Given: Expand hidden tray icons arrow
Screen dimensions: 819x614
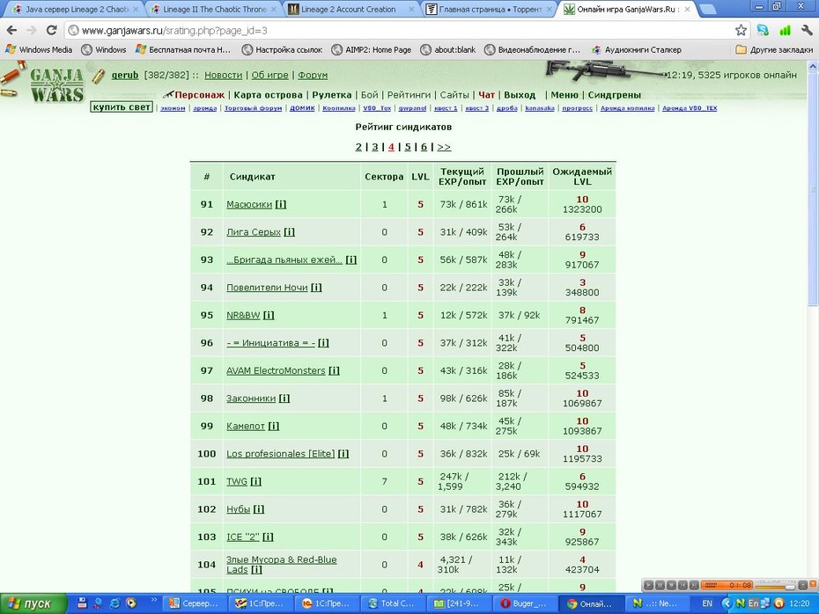Looking at the screenshot, I should coord(727,603).
